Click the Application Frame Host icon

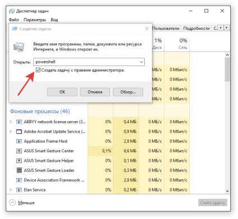pos(19,141)
